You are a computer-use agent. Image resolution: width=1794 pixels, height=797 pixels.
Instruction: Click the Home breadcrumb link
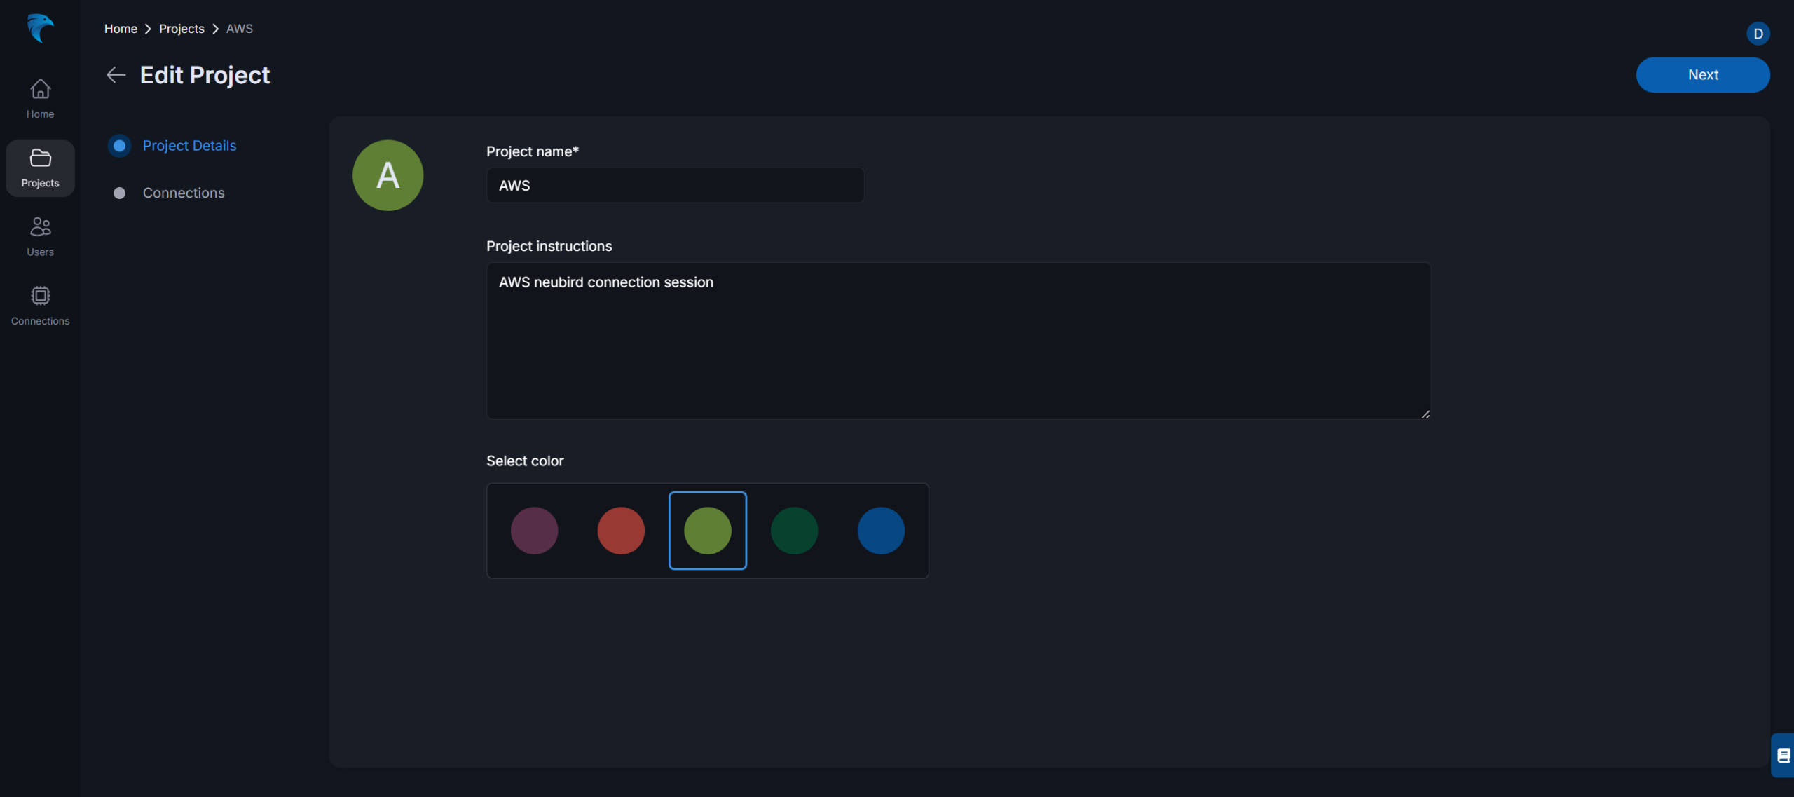121,29
